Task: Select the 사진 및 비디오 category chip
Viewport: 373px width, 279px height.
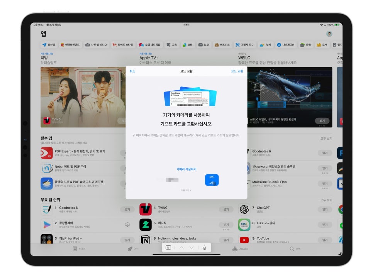Action: pyautogui.click(x=96, y=45)
